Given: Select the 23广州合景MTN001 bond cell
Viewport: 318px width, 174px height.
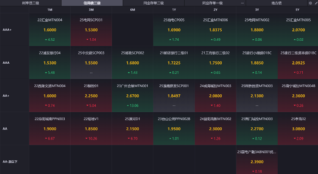Looking at the screenshot, I should (132, 96).
